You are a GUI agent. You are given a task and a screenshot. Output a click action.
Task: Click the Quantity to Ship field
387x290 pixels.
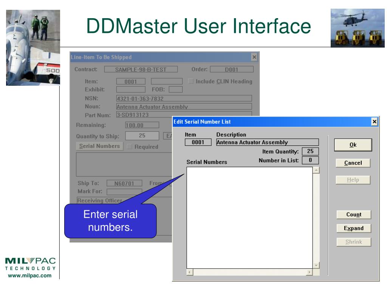tap(142, 136)
